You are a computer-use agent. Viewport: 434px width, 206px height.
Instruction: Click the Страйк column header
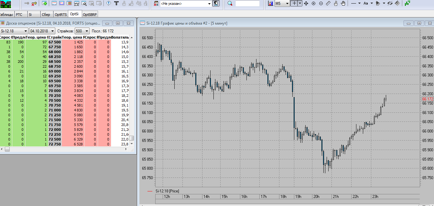tap(55, 38)
